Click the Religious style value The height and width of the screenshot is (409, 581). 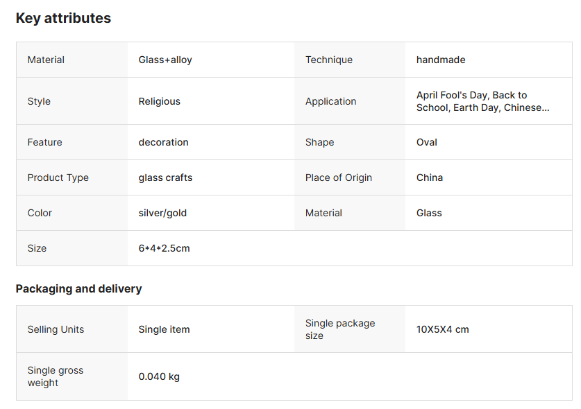(159, 101)
